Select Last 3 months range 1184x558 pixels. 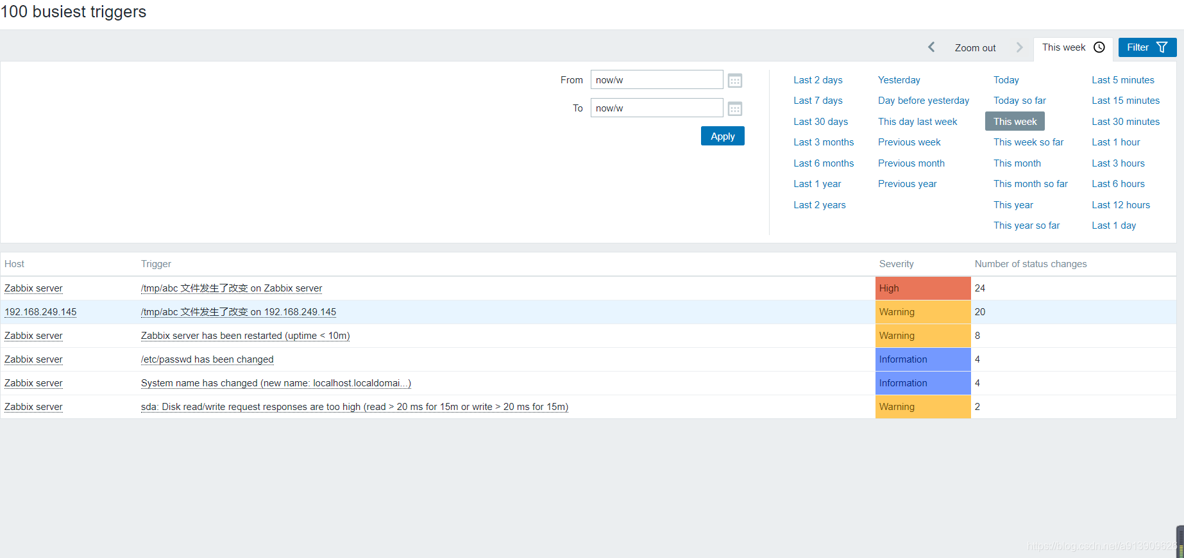pyautogui.click(x=824, y=142)
